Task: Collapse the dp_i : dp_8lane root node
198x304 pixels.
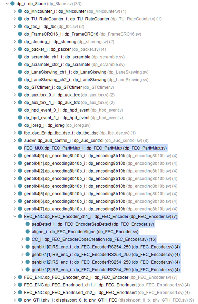Action: [7, 3]
